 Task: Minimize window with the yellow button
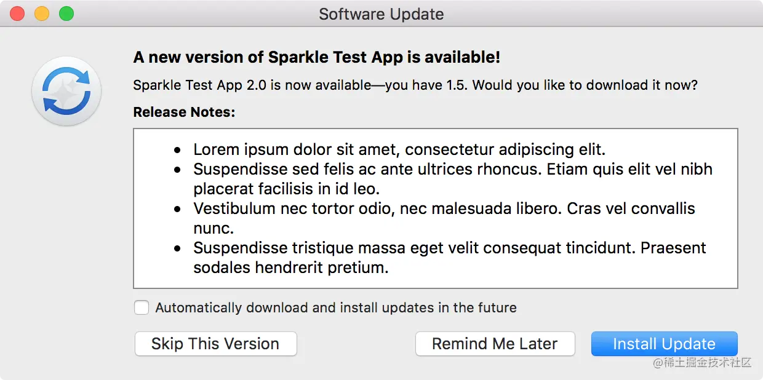click(x=42, y=14)
